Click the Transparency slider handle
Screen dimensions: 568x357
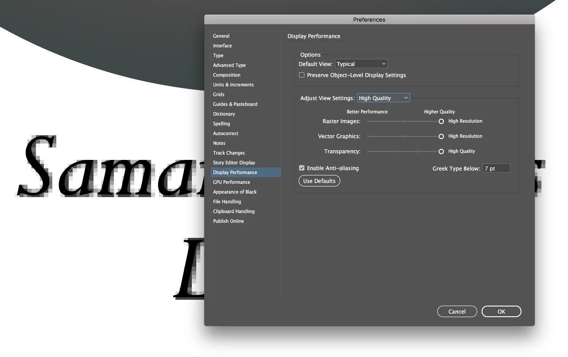(x=441, y=151)
